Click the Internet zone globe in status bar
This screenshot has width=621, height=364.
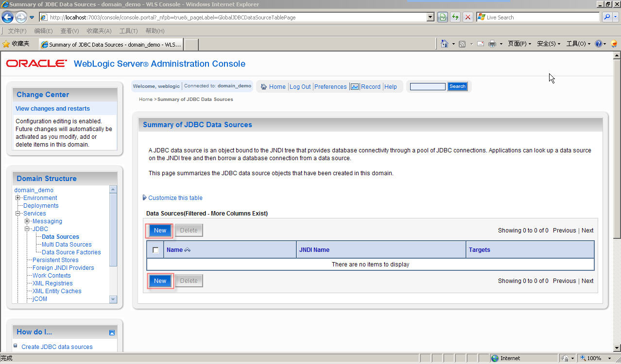[495, 358]
